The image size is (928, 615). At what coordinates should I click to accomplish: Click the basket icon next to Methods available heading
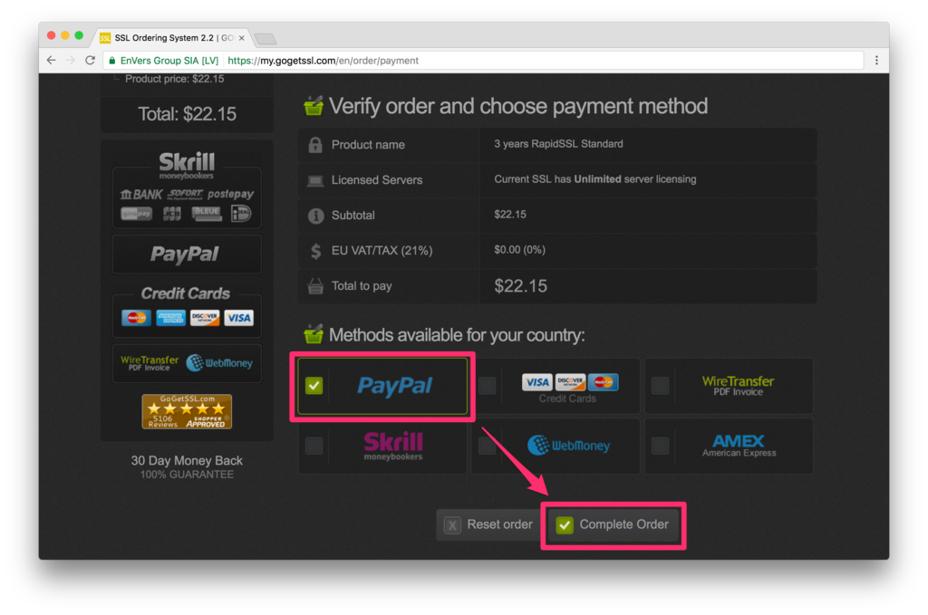(x=314, y=334)
